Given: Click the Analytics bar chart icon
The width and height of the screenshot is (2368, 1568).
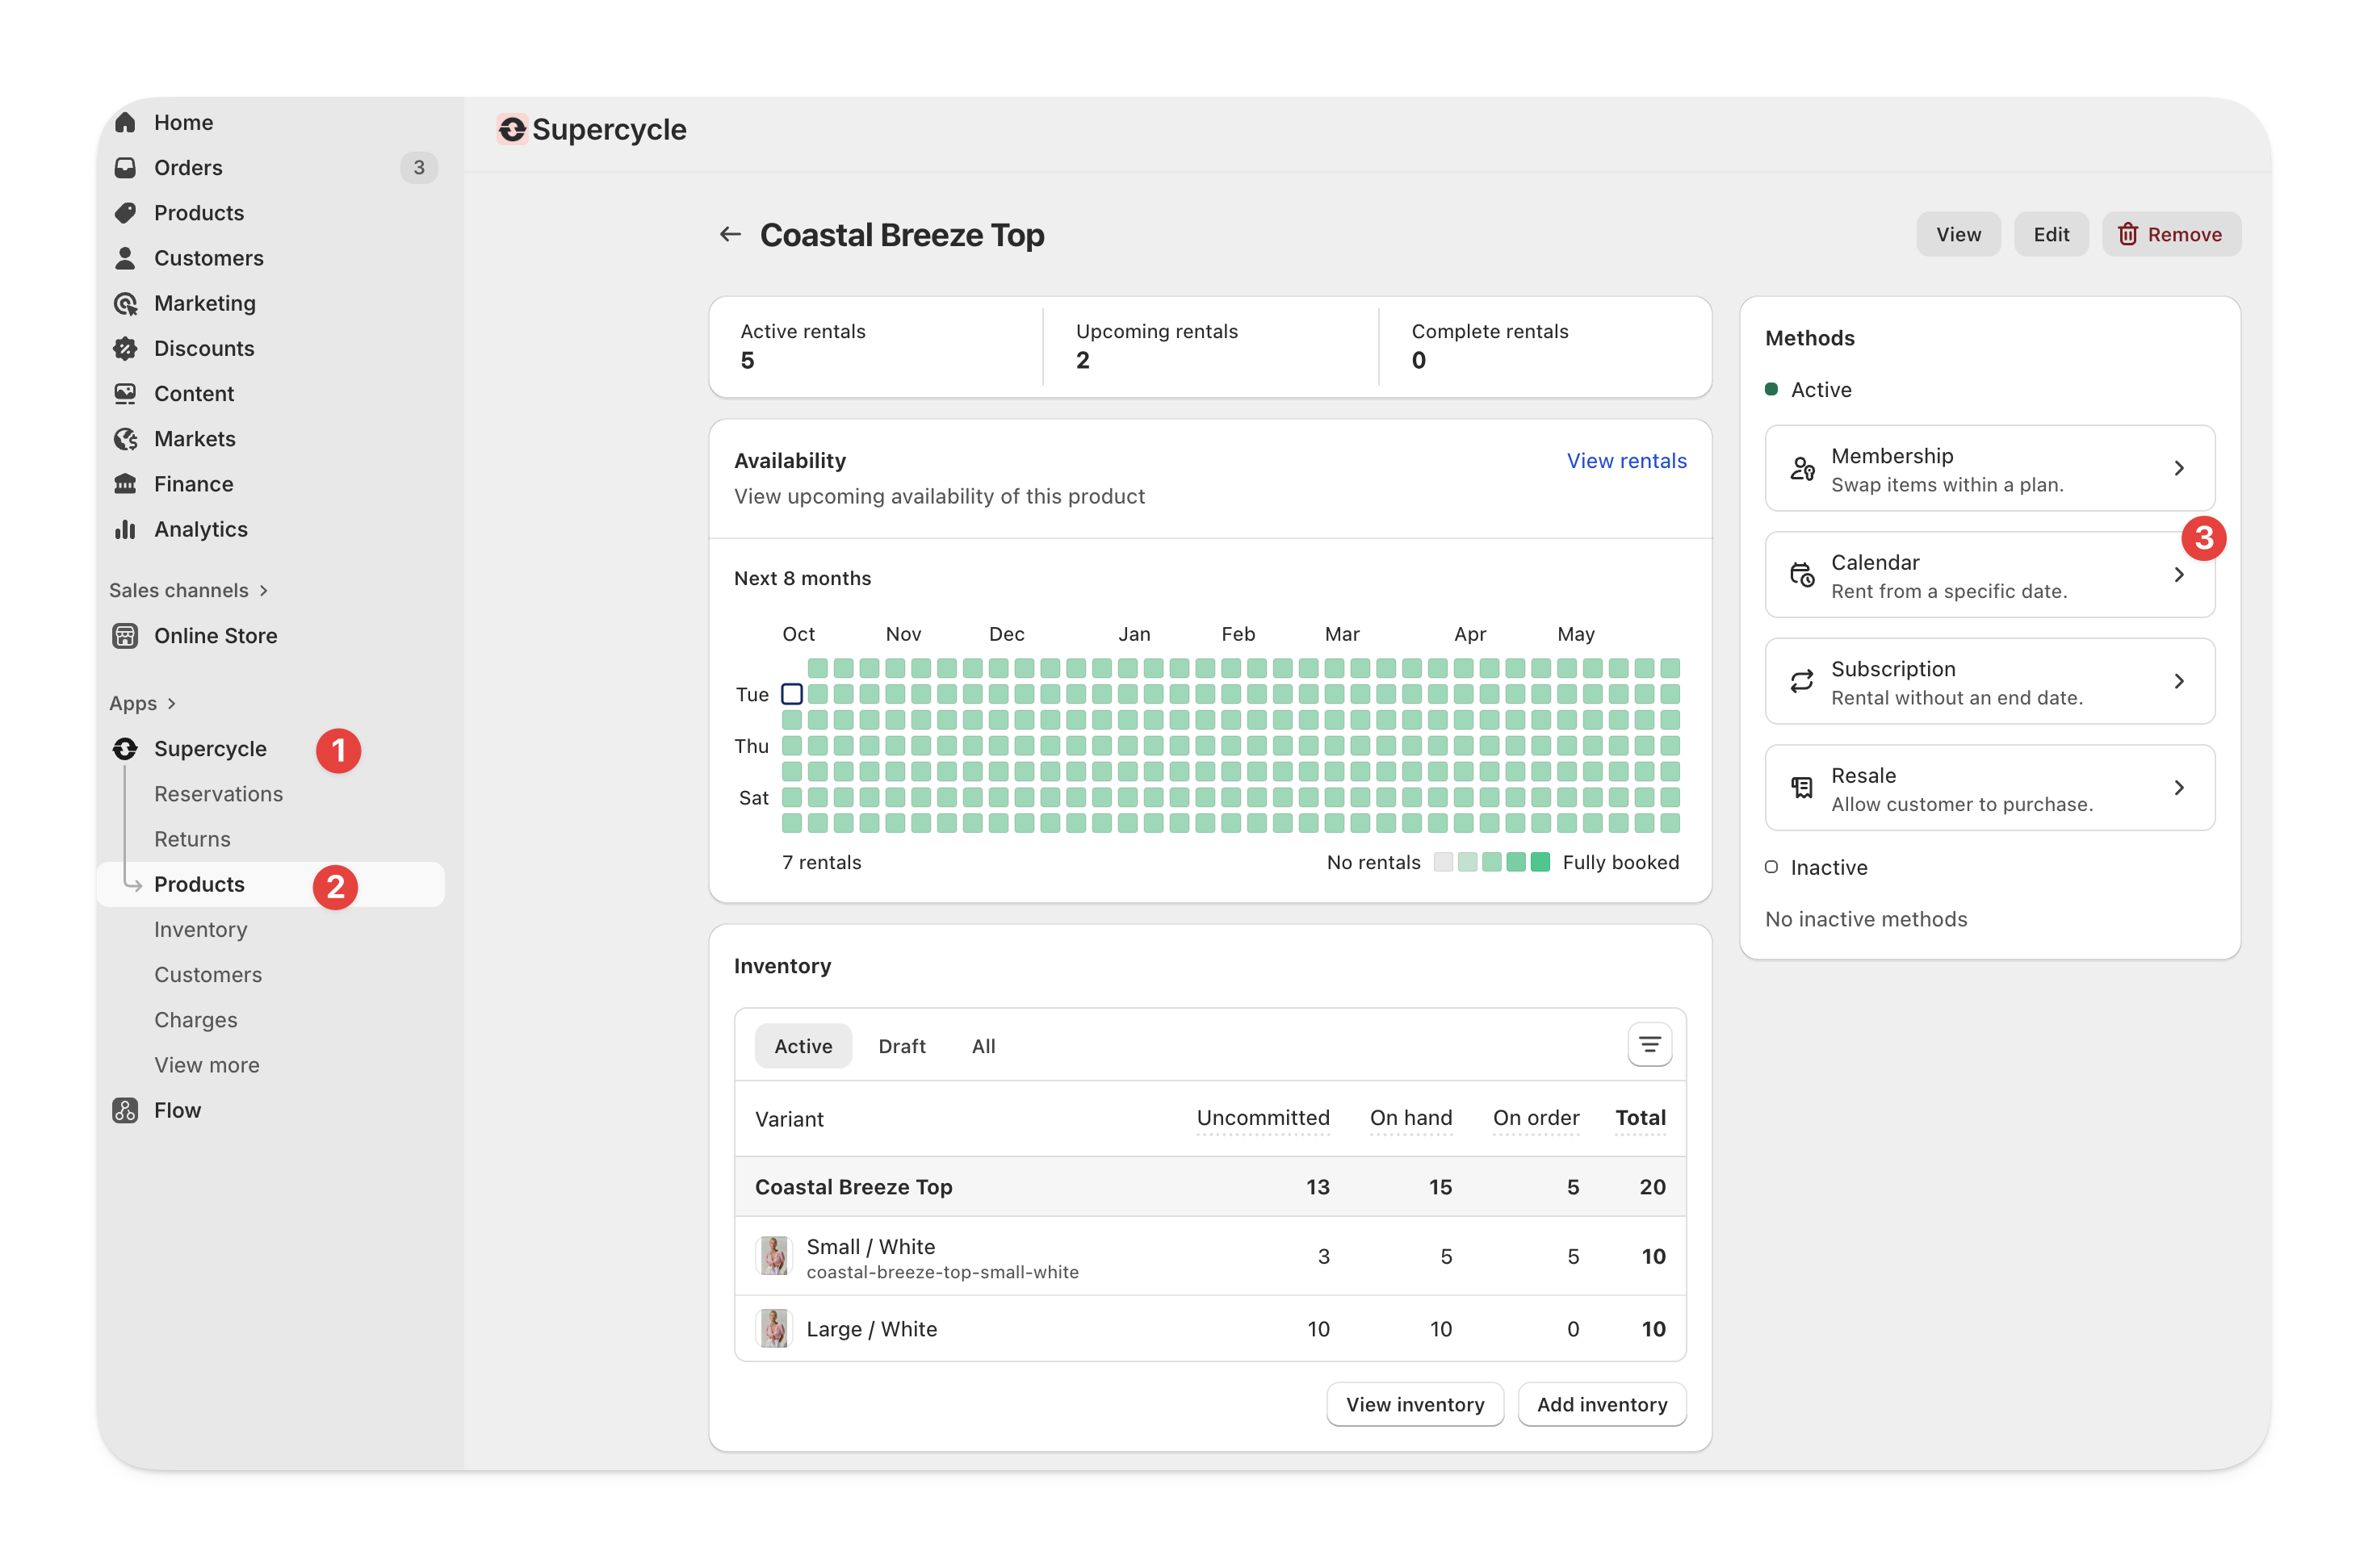Looking at the screenshot, I should [125, 529].
